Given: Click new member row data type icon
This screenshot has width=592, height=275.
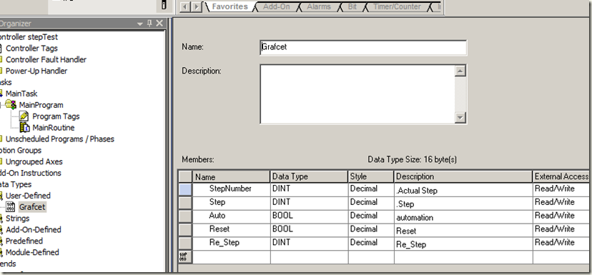Looking at the screenshot, I should 185,257.
